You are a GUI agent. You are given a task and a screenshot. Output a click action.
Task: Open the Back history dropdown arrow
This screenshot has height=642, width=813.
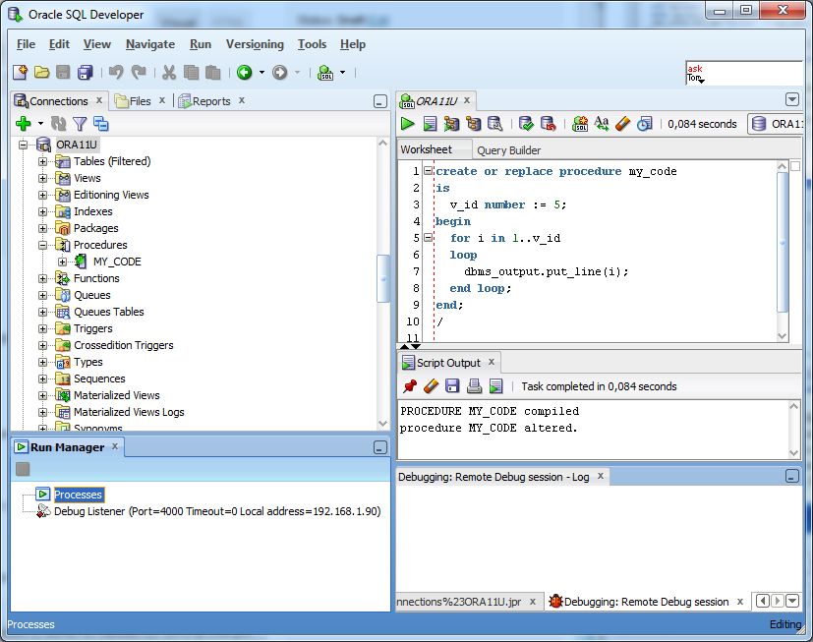coord(261,72)
